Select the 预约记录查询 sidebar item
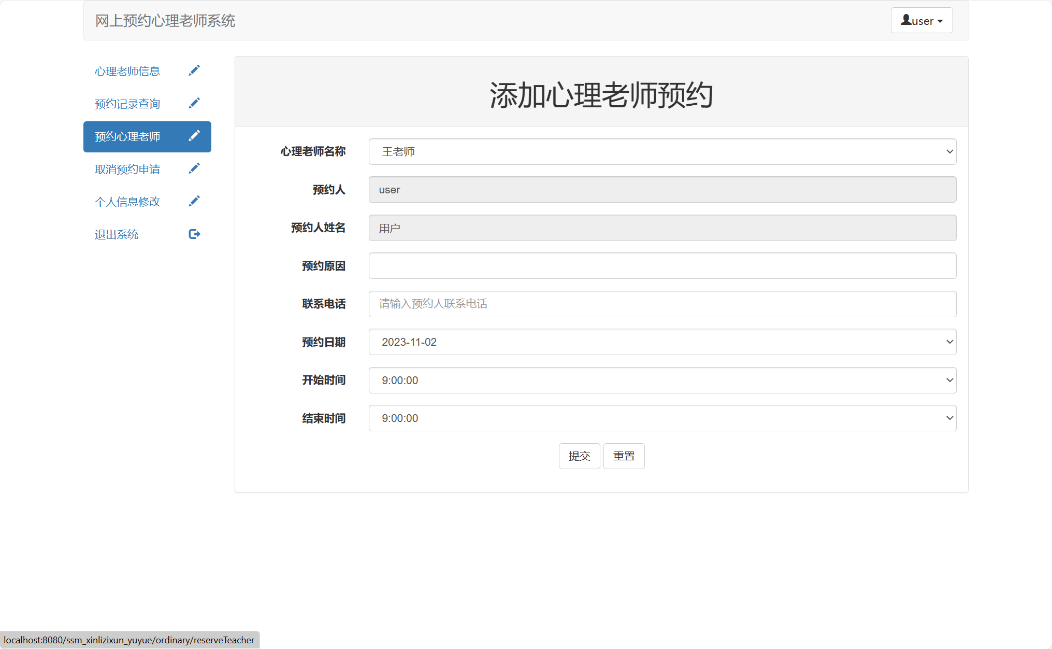This screenshot has height=649, width=1052. click(127, 104)
